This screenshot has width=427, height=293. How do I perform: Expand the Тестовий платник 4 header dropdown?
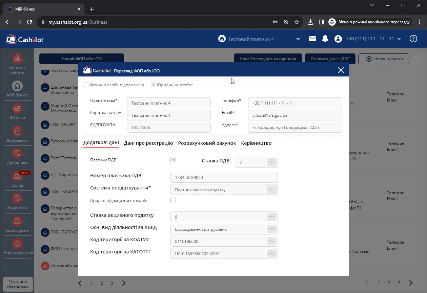298,39
